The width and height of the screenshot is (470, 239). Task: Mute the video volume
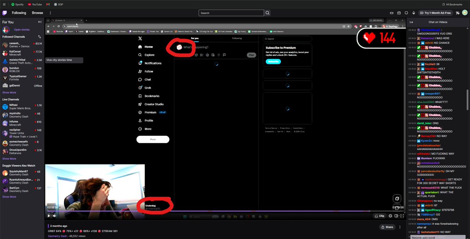tap(54, 216)
